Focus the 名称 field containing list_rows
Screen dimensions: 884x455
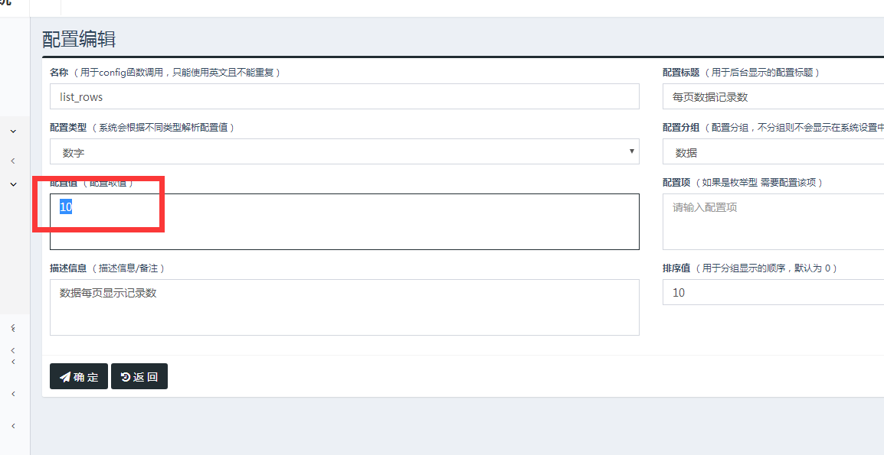(x=345, y=96)
